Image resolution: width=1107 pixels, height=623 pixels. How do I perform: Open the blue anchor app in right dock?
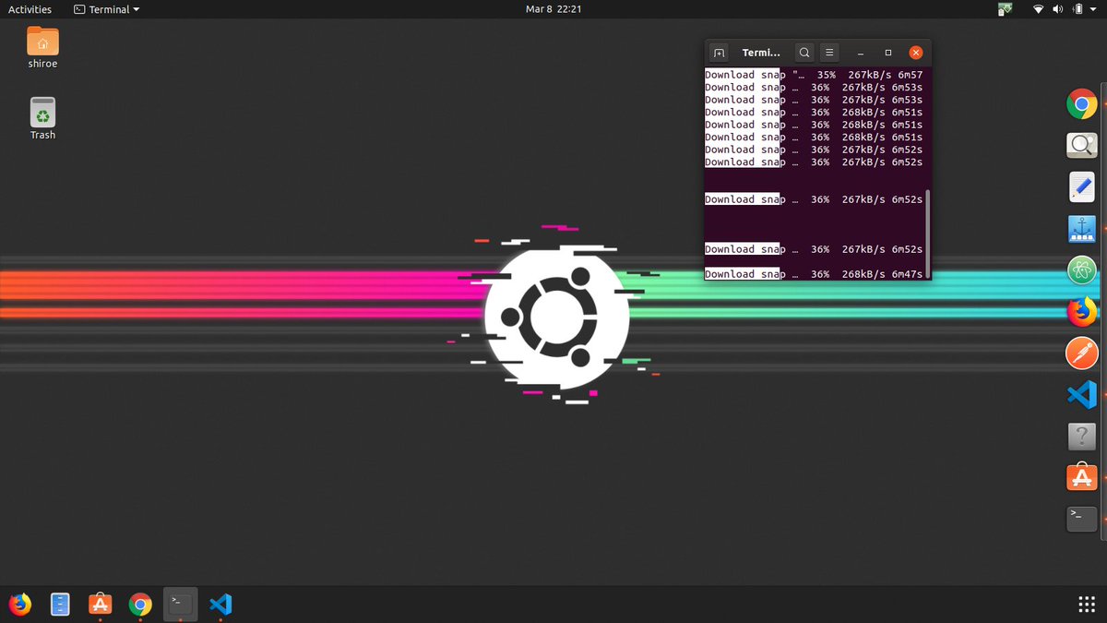tap(1081, 228)
